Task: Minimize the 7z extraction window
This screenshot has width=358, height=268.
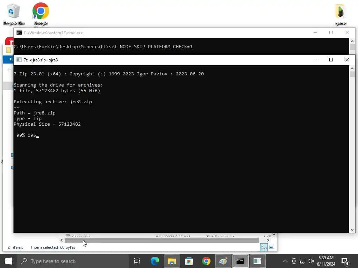Action: point(315,60)
